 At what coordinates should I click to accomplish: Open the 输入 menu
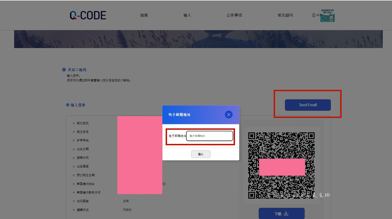(187, 15)
